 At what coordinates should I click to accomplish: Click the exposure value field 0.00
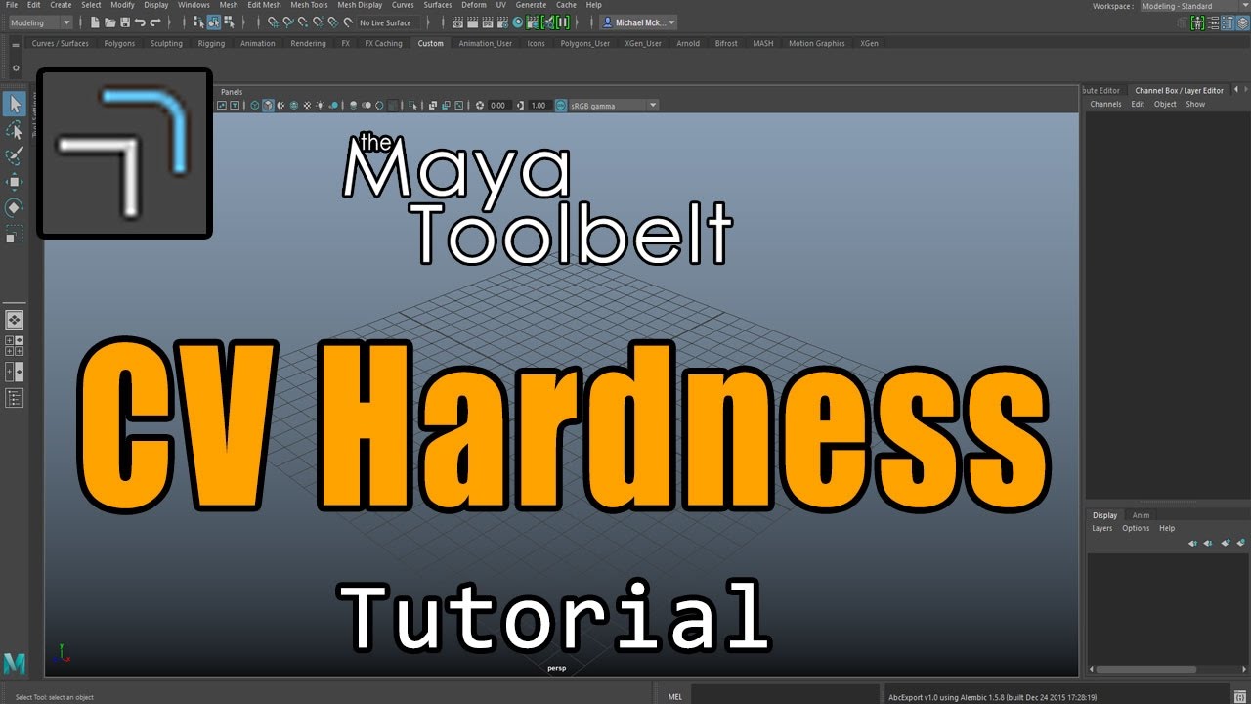tap(497, 105)
